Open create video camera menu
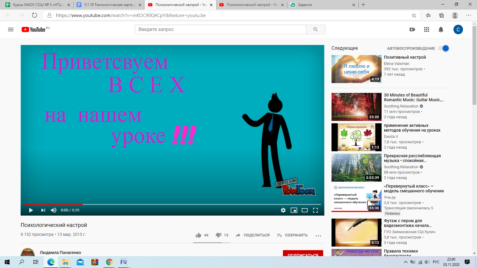Viewport: 477px width, 268px height. click(412, 29)
